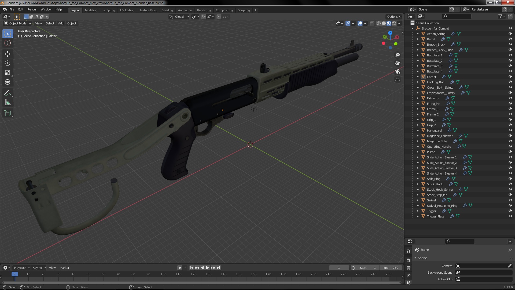The width and height of the screenshot is (515, 290).
Task: Click the camera eyedropper icon
Action: pyautogui.click(x=509, y=266)
